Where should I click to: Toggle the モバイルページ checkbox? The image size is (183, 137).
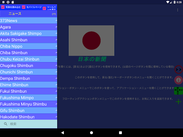[x=24, y=7]
